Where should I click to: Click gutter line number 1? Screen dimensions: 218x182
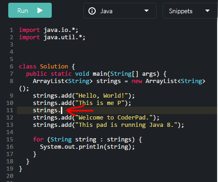(11, 30)
